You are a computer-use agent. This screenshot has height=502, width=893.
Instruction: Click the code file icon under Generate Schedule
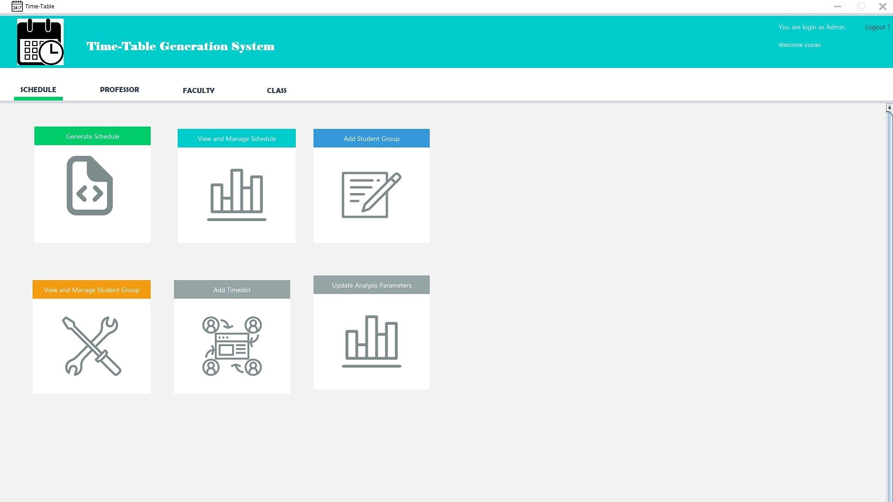click(90, 186)
